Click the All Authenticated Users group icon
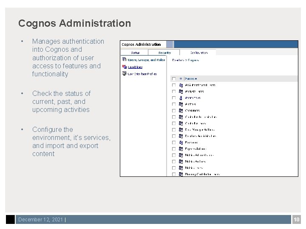Viewport: 306px width, 229px height. pos(181,85)
